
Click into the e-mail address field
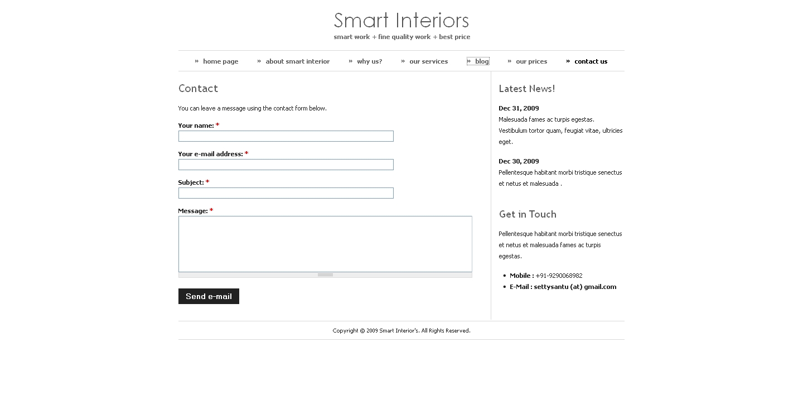286,165
